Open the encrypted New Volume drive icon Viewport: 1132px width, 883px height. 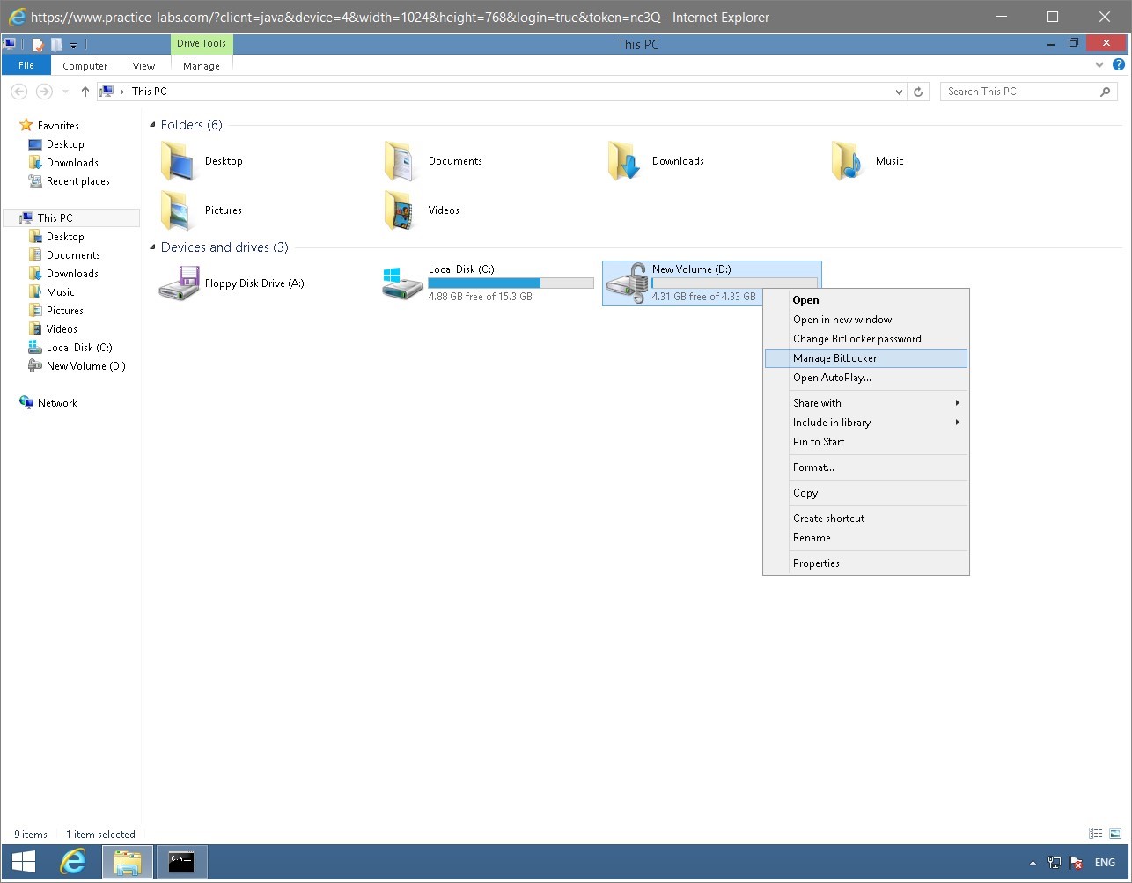(x=628, y=282)
